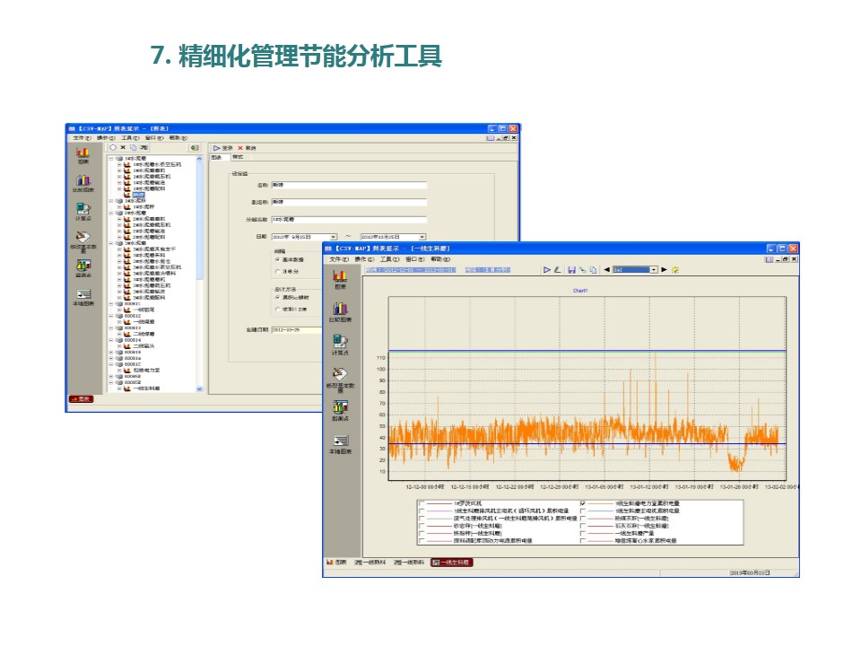Viewport: 861px width, 646px height.
Task: Switch to the 一线生料磨 bottom tab
Action: (x=451, y=563)
